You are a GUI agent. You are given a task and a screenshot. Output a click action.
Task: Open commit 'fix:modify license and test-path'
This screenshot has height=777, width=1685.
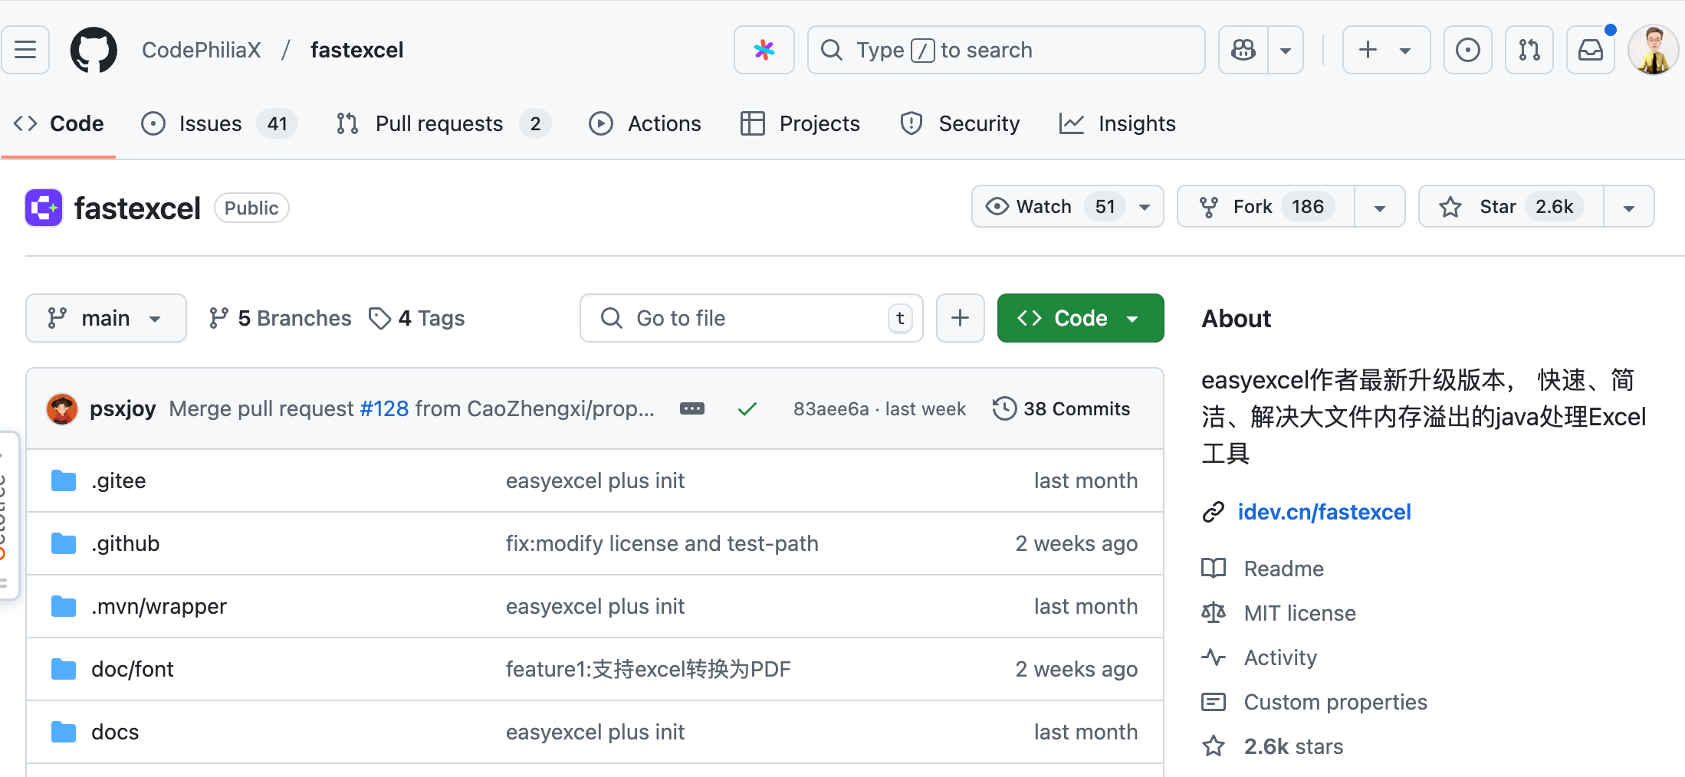pyautogui.click(x=662, y=543)
